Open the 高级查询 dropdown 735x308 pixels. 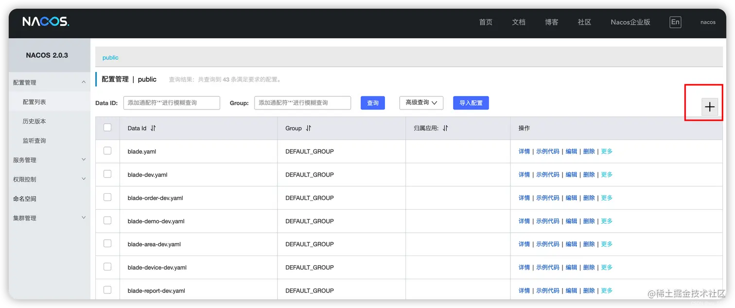421,103
